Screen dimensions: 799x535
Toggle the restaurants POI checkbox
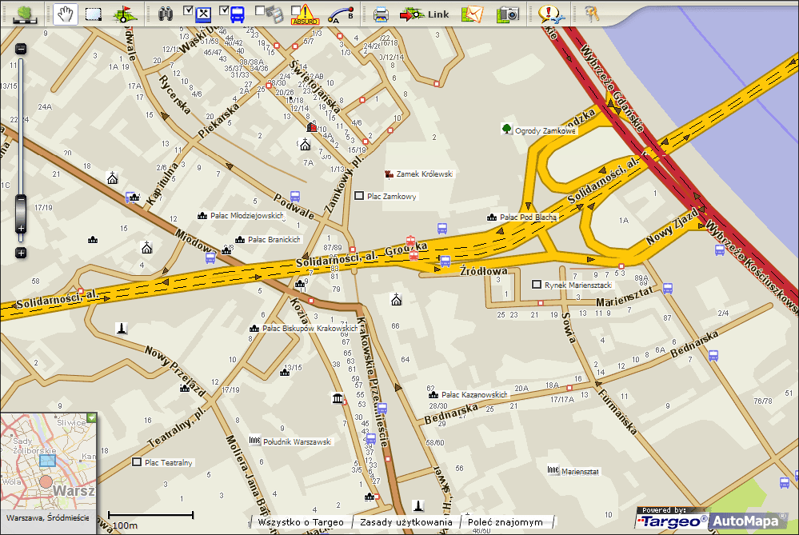click(x=188, y=10)
